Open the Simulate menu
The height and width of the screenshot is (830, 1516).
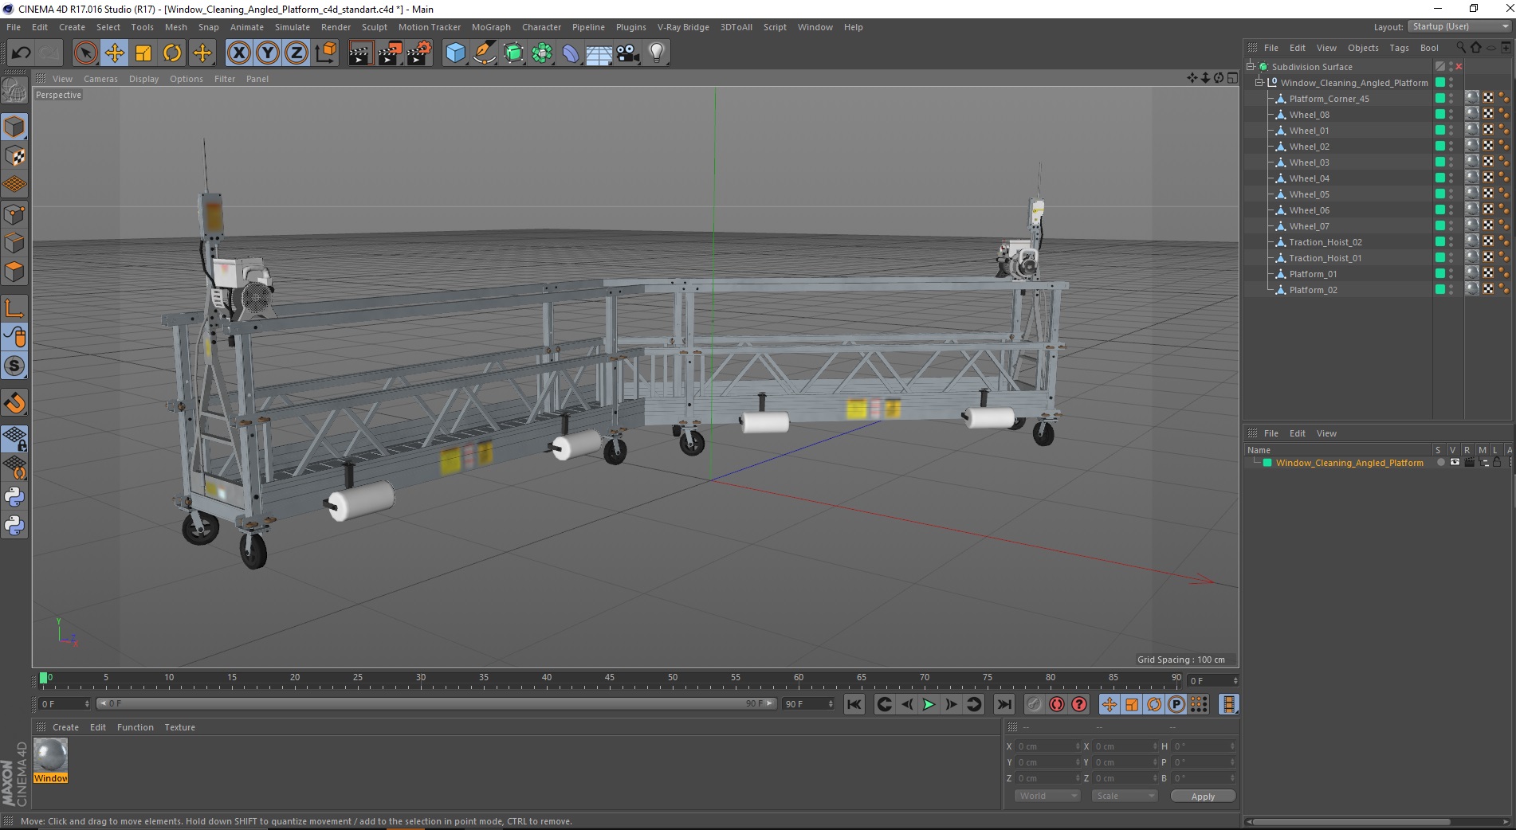293,27
